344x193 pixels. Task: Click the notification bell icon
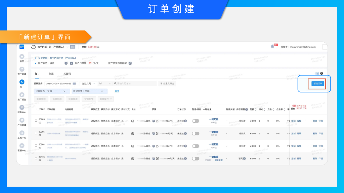[x=272, y=46]
